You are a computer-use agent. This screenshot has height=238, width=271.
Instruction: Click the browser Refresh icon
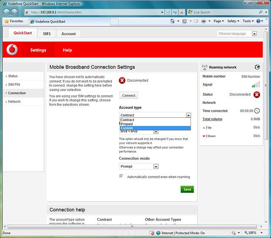[174, 12]
